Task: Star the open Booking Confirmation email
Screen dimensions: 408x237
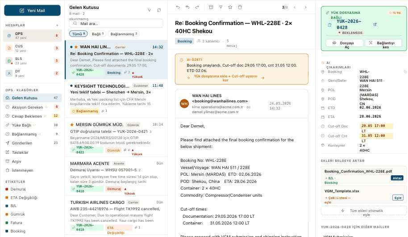Action: click(230, 7)
